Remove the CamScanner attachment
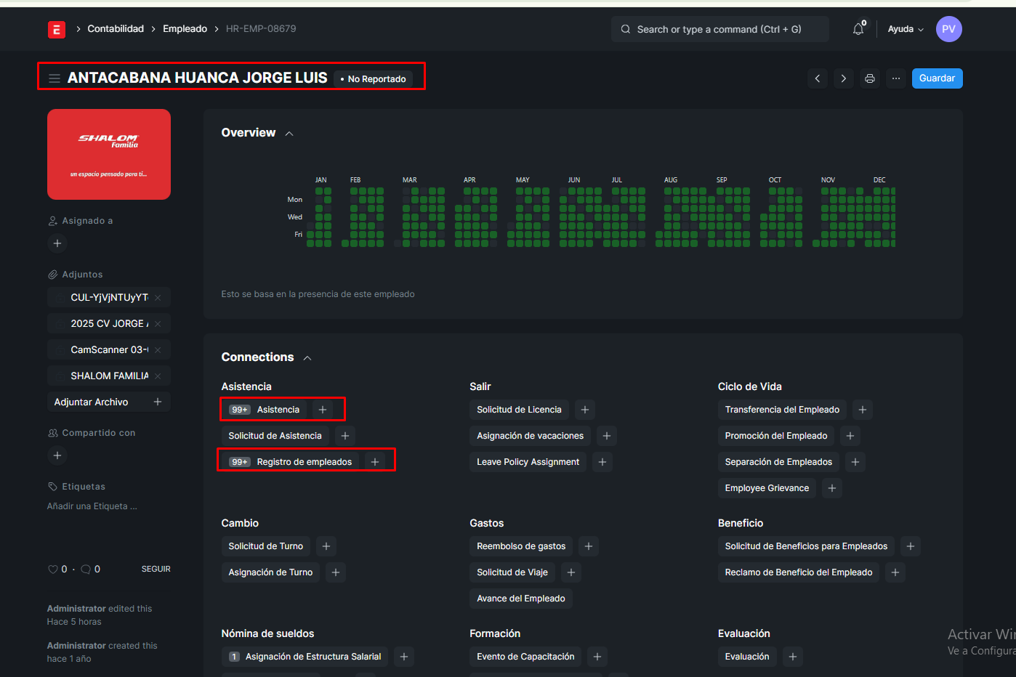 click(158, 350)
